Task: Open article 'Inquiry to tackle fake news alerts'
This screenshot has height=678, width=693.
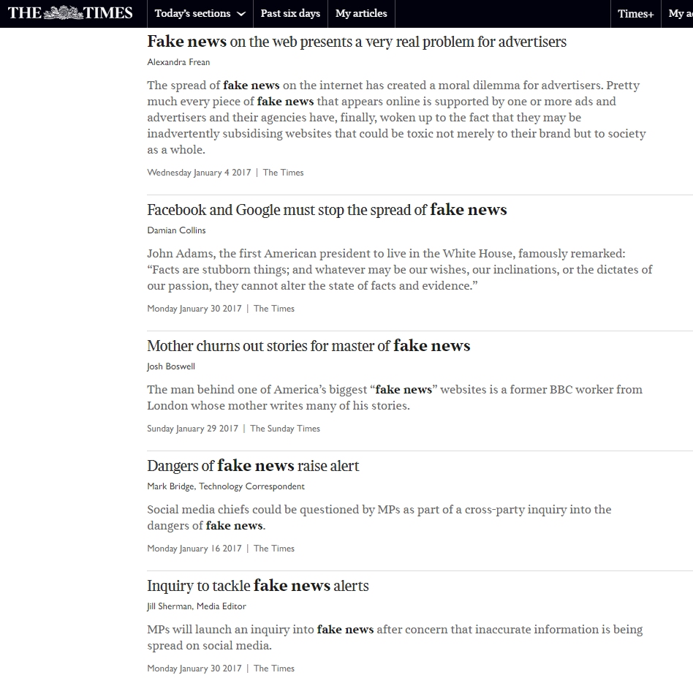Action: point(257,586)
